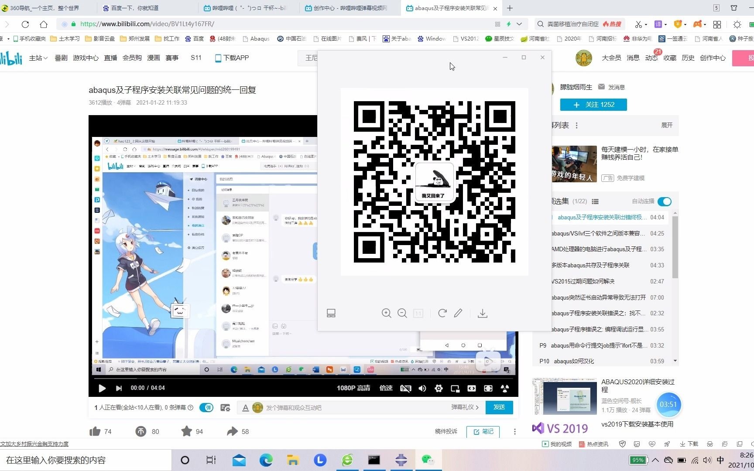754x471 pixels.
Task: Open 创作中心 link in header
Action: tap(713, 58)
